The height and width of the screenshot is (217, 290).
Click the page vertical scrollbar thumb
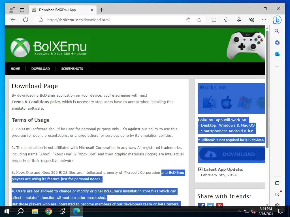coord(267,89)
